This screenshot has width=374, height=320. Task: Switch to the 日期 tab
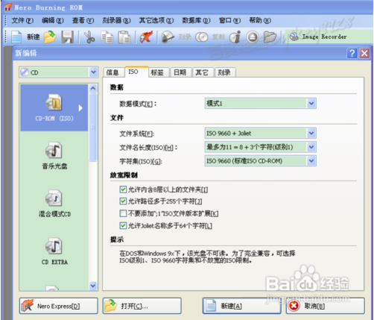[x=181, y=72]
